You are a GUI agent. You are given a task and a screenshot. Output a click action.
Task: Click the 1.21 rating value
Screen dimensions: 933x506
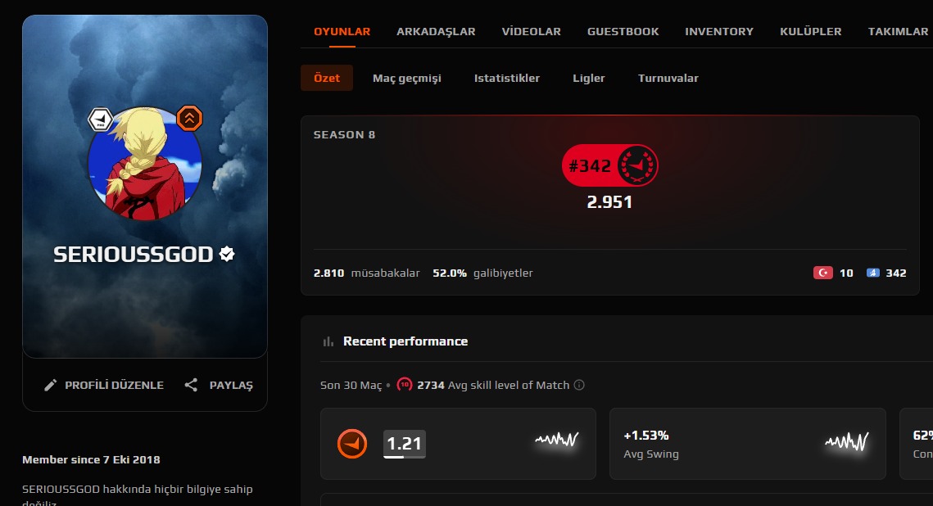tap(404, 444)
